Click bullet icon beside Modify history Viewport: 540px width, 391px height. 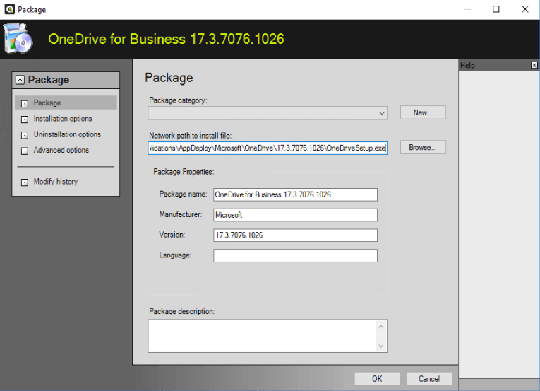[x=25, y=182]
